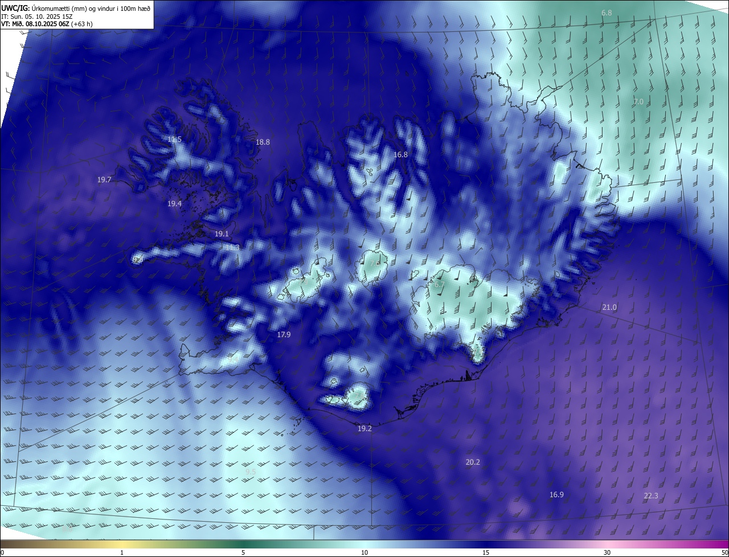Viewport: 729px width, 557px height.
Task: Click the colour scale tick label 0
Action: (x=2, y=552)
